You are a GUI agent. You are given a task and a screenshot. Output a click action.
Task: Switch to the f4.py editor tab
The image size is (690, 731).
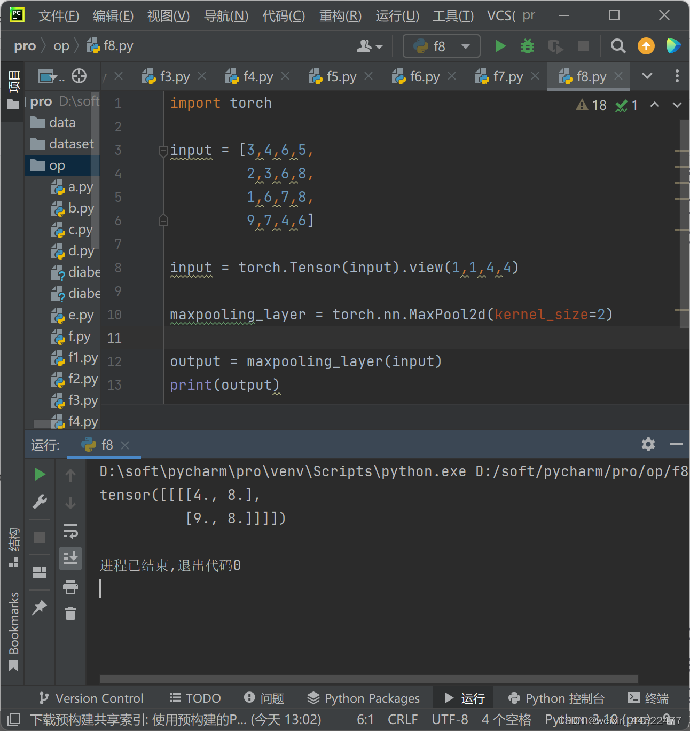(x=249, y=77)
